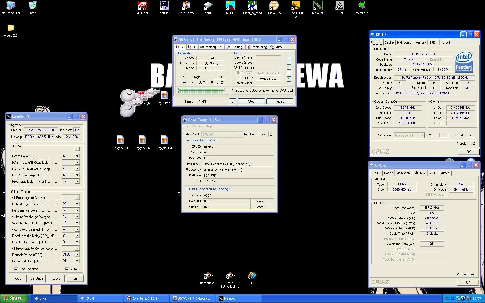The height and width of the screenshot is (303, 485).
Task: Expand the Refresh Period (tREF) dropdown
Action: [77, 255]
